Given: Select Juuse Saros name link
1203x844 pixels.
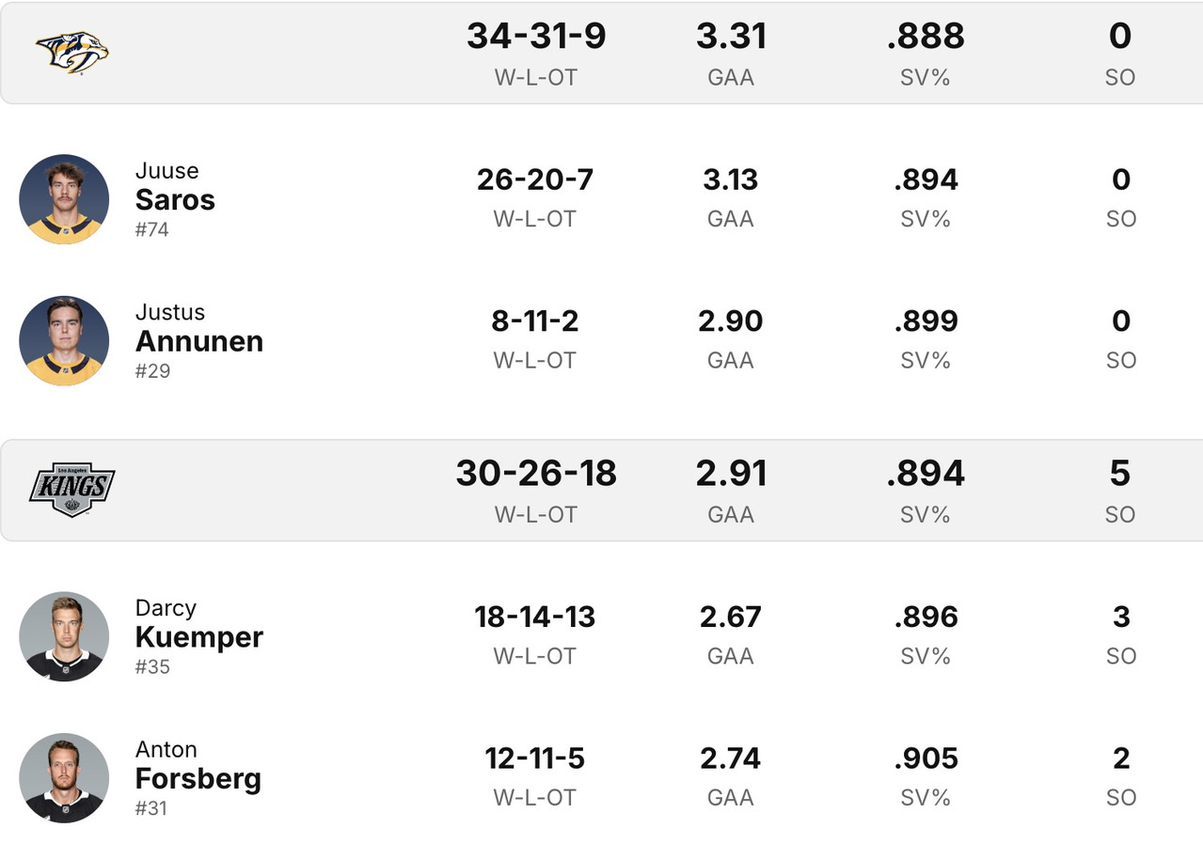Looking at the screenshot, I should (x=175, y=199).
